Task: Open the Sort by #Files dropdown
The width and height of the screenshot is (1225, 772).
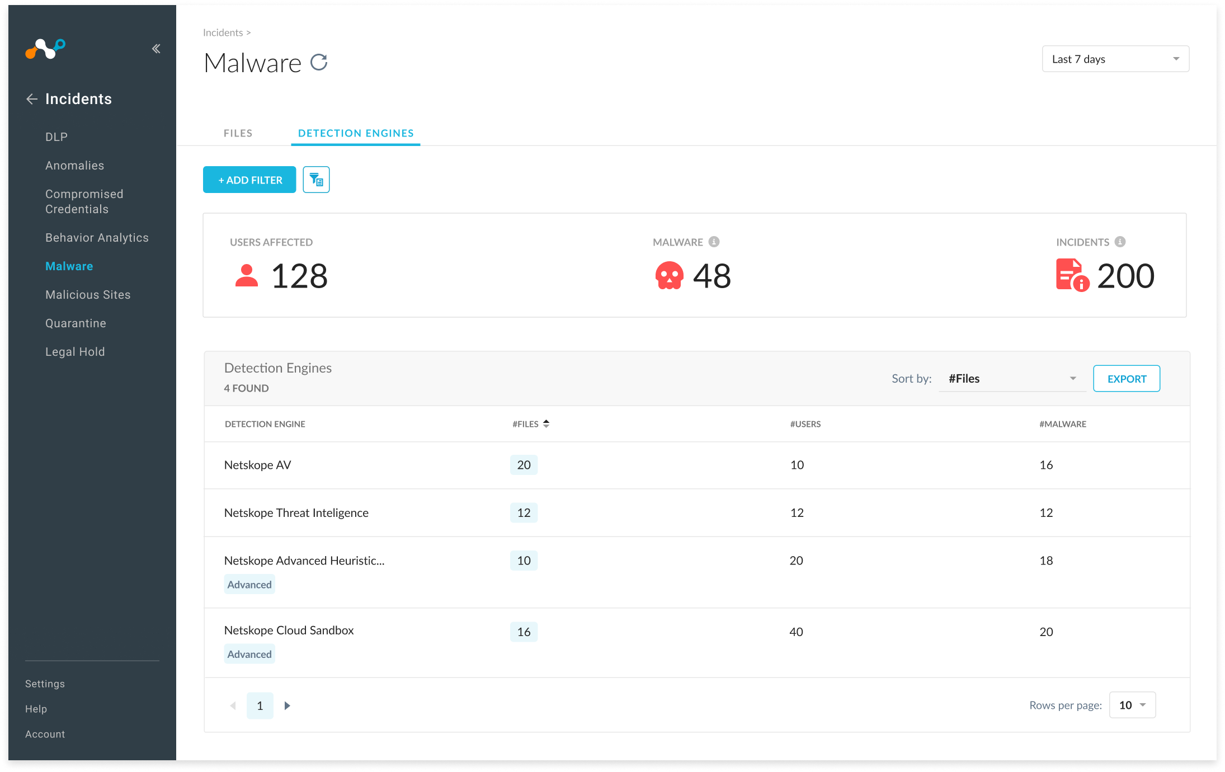Action: [1012, 379]
